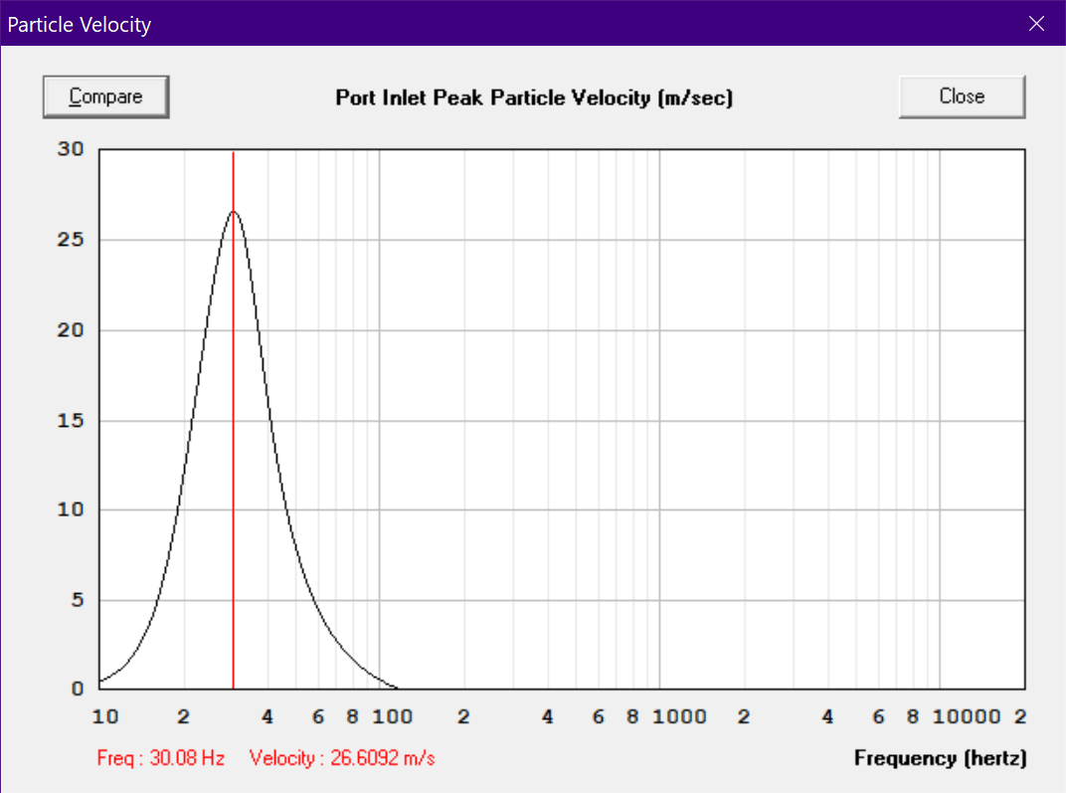Select the 'Velocity : 26.6092 m/s' readout

tap(342, 757)
